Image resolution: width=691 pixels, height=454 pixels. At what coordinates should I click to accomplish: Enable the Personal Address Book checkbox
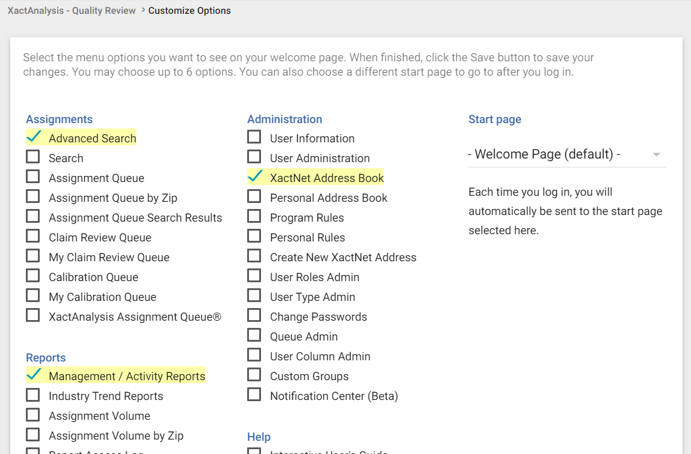[254, 197]
